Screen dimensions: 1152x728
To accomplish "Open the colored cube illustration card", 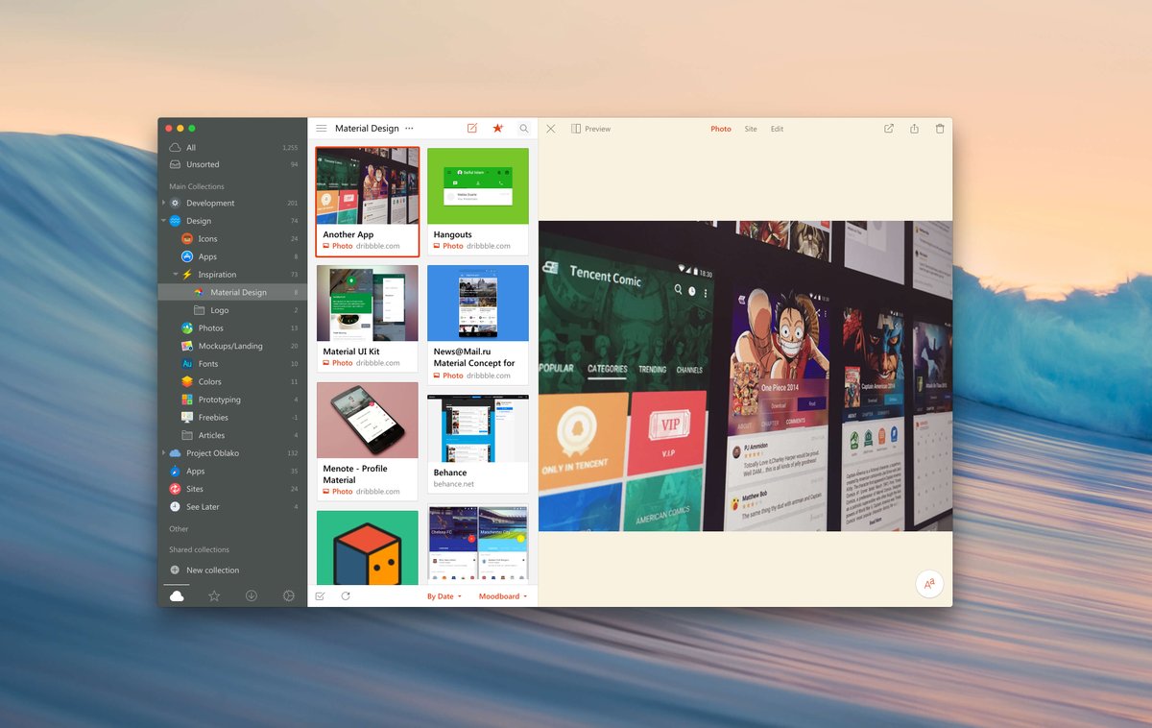I will pyautogui.click(x=368, y=547).
